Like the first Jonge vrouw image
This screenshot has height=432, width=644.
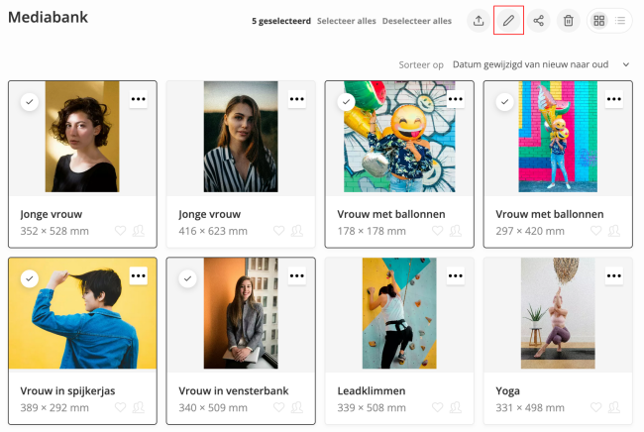(x=121, y=230)
